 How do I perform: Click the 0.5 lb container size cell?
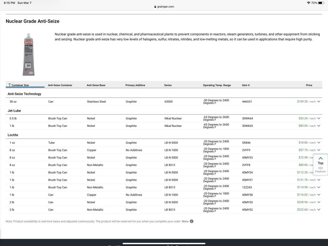[13, 119]
